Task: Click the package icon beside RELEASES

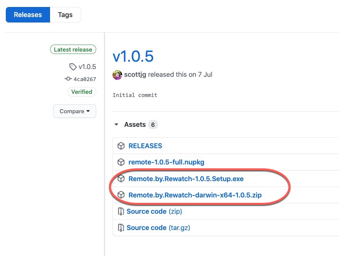Action: [x=121, y=146]
